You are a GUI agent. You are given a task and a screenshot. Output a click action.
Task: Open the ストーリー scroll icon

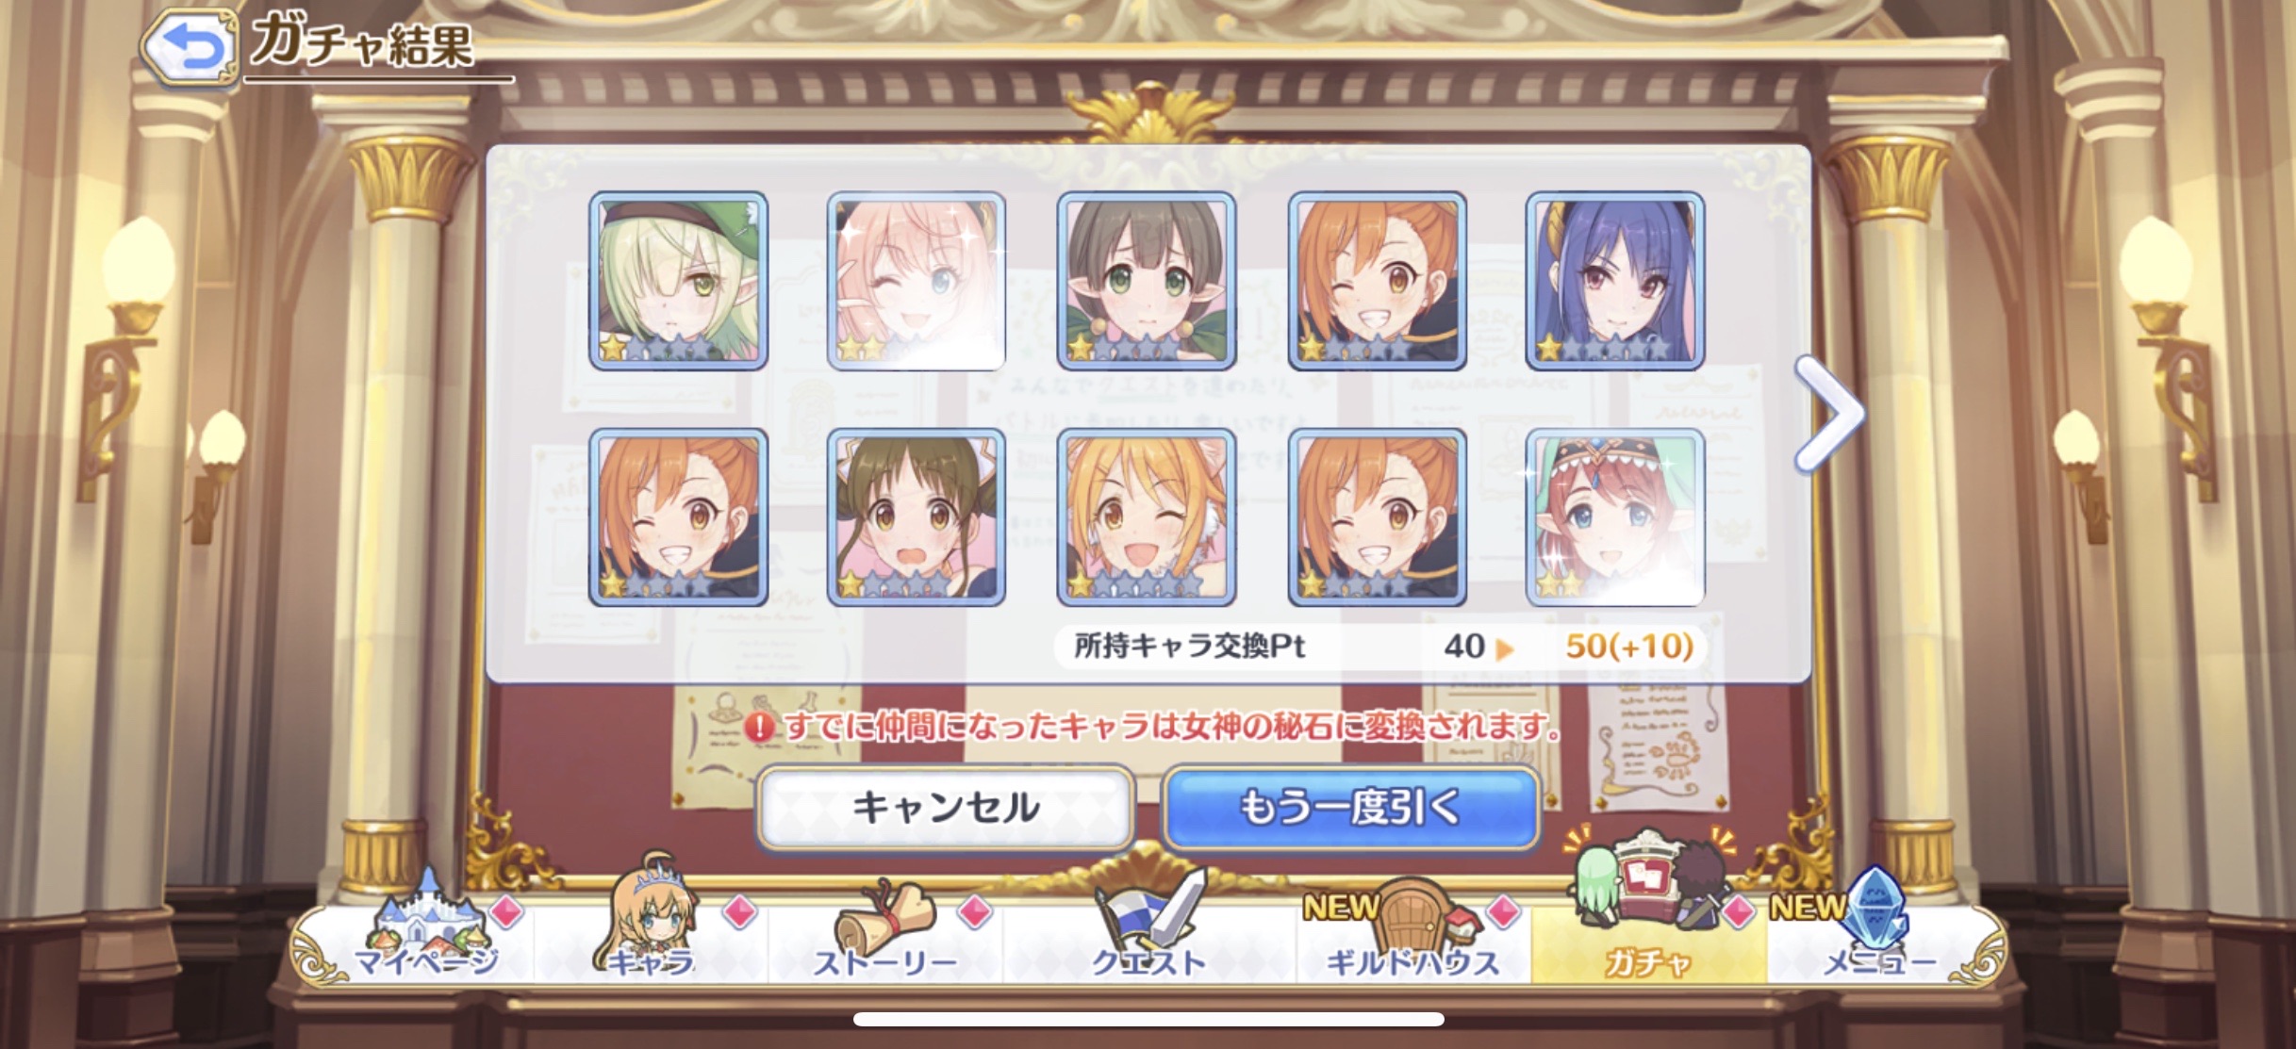(884, 927)
